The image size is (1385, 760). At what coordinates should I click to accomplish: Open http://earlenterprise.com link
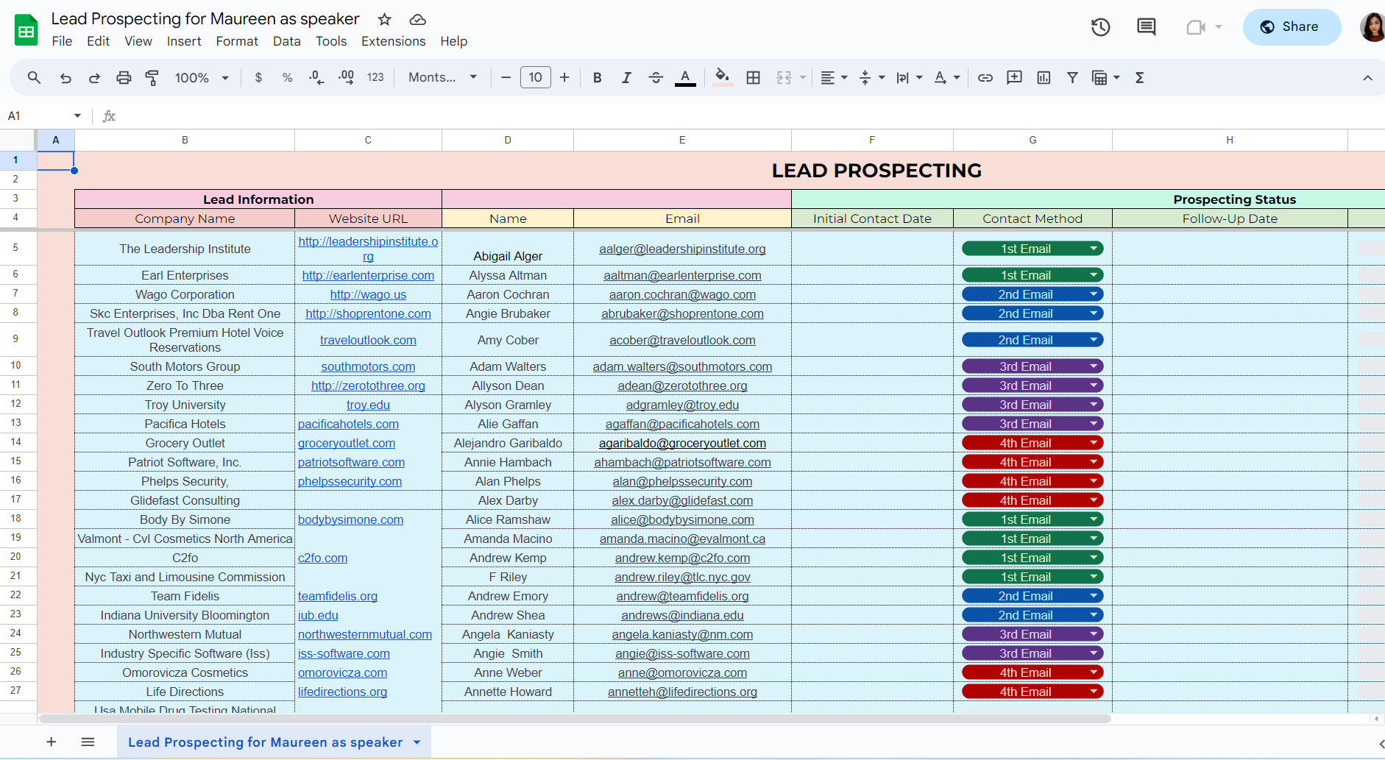pyautogui.click(x=368, y=275)
